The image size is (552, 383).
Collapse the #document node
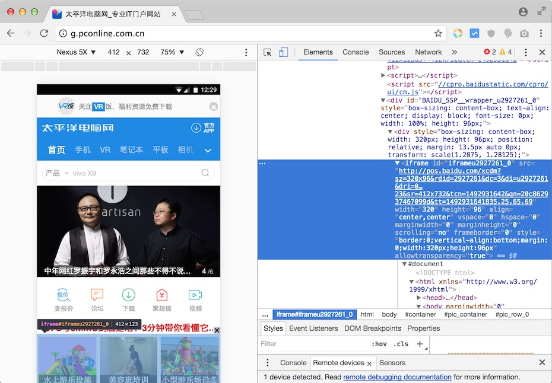tap(404, 264)
